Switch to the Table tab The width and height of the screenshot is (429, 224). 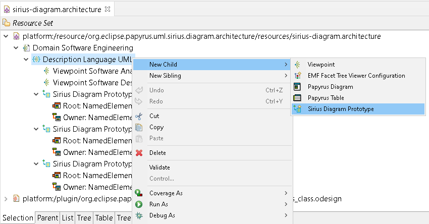point(104,218)
